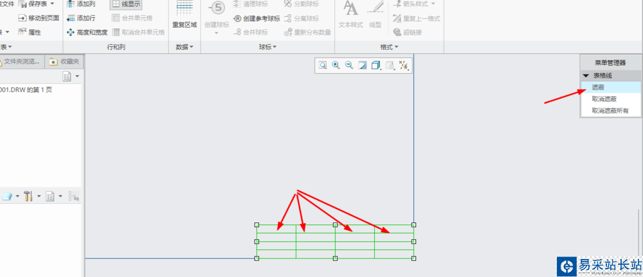Click 添加行 (Add Row)

tap(81, 18)
